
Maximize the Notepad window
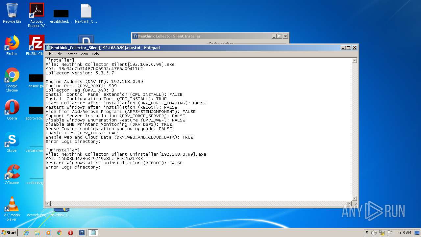coord(349,48)
